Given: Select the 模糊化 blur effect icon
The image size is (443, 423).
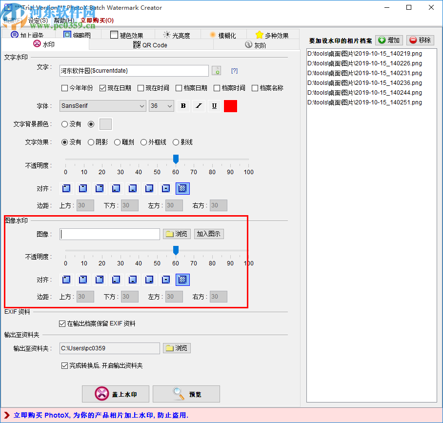Looking at the screenshot, I should pos(212,34).
